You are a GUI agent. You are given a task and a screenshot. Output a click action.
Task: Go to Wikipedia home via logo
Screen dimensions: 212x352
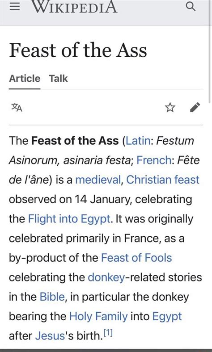pyautogui.click(x=75, y=7)
